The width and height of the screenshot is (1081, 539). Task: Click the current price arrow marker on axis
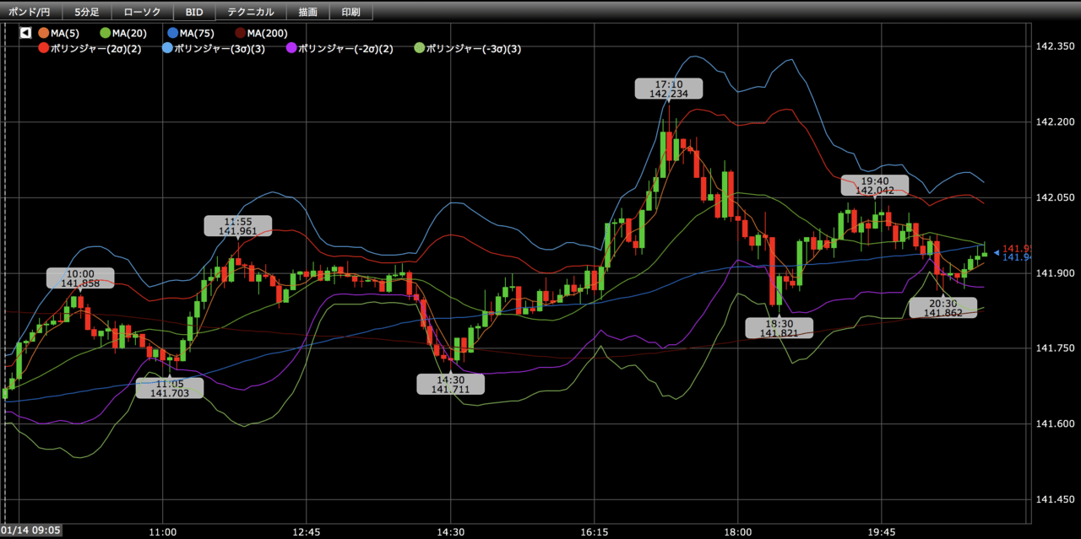tap(997, 252)
